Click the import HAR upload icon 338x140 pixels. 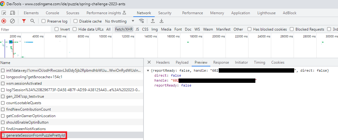[153, 21]
